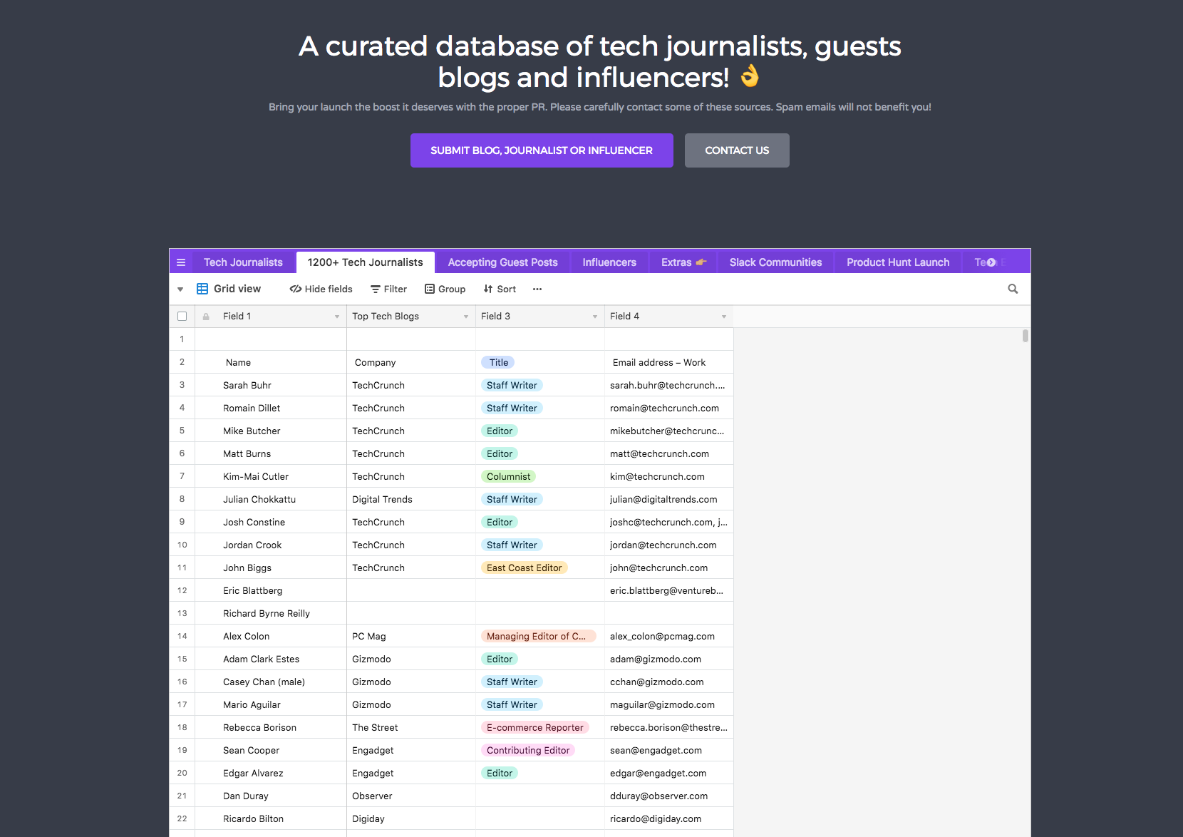Click the 'Company' cell in row 2

411,362
